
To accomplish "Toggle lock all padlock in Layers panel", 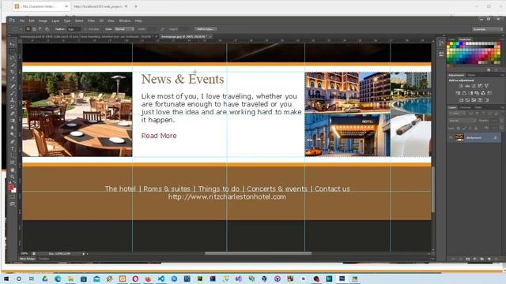I will (x=476, y=128).
